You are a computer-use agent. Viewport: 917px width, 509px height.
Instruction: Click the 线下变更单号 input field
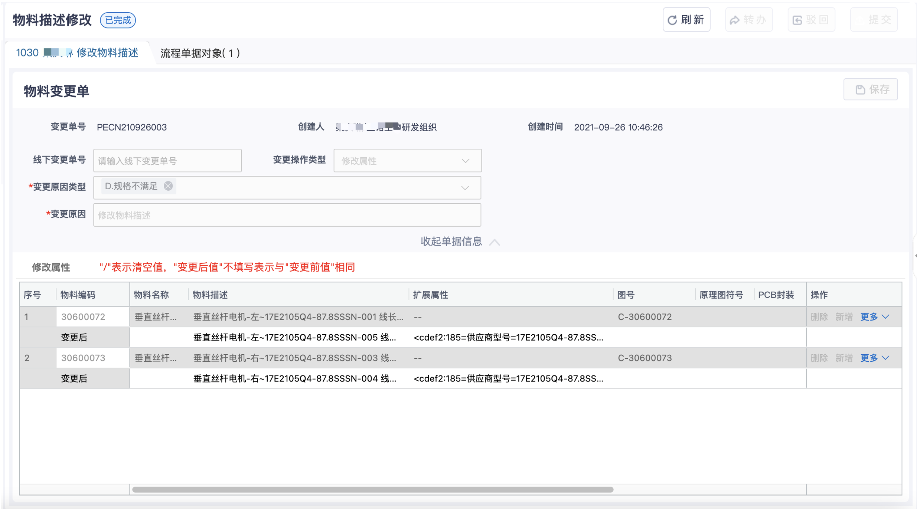click(167, 161)
